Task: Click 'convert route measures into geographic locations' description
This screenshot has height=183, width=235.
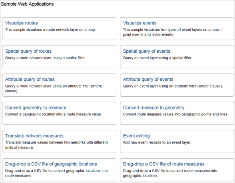Action: 170,173
